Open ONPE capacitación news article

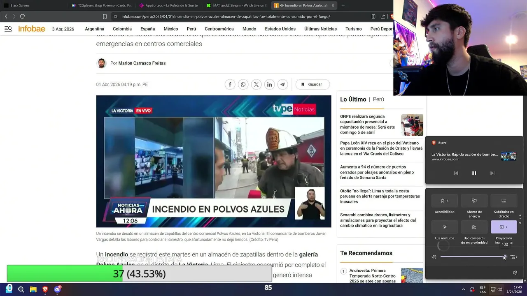[367, 125]
